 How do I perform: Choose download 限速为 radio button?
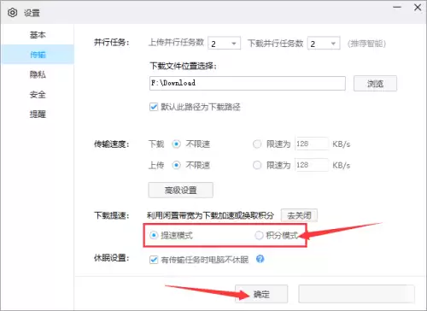tap(257, 144)
